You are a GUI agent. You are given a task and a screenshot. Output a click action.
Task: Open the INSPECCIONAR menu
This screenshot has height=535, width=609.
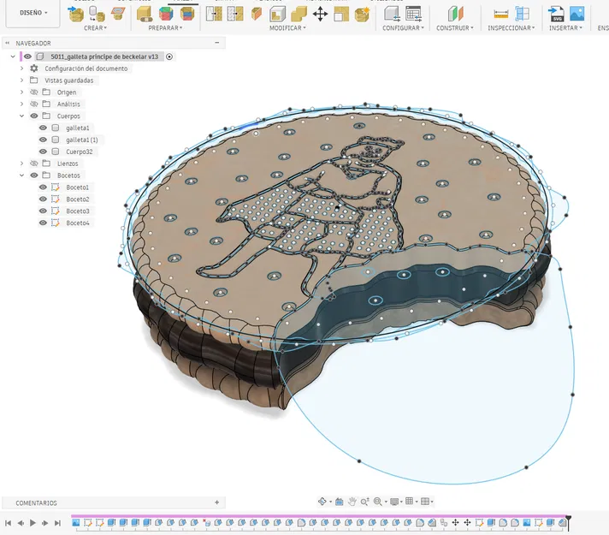coord(511,28)
